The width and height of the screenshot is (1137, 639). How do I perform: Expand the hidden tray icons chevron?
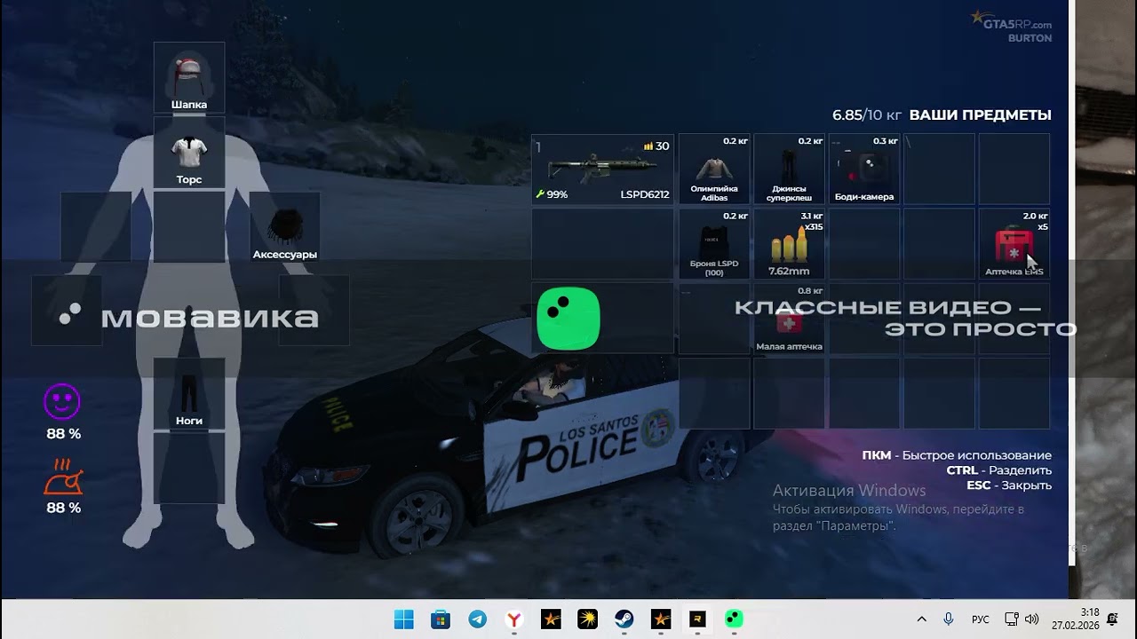coord(921,619)
